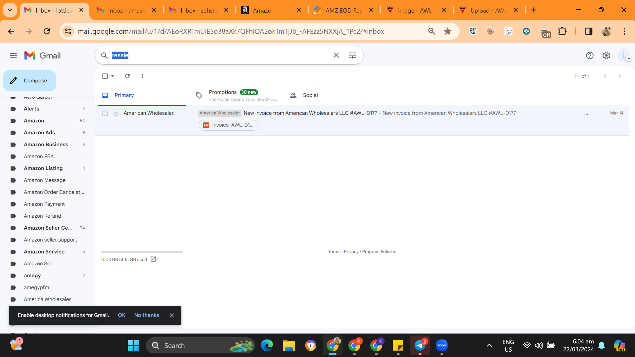Open the Invoice-AWL PDF attachment chip

(229, 125)
